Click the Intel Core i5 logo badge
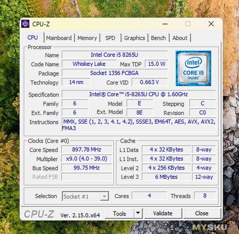The height and width of the screenshot is (234, 239). (x=193, y=68)
